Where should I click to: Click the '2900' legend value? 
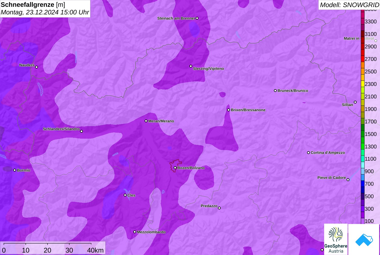click(371, 46)
